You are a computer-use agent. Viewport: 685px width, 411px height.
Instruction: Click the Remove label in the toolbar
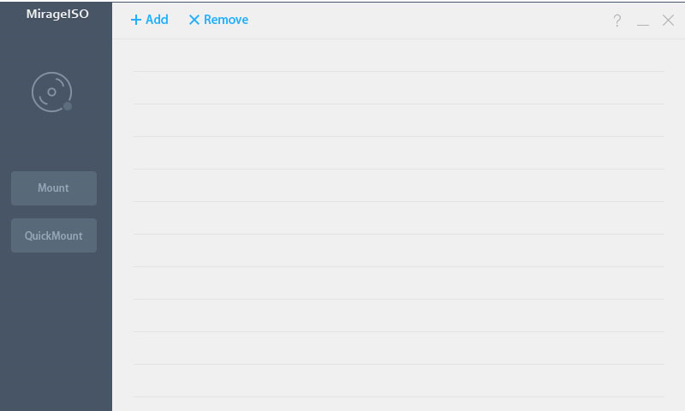tap(226, 20)
